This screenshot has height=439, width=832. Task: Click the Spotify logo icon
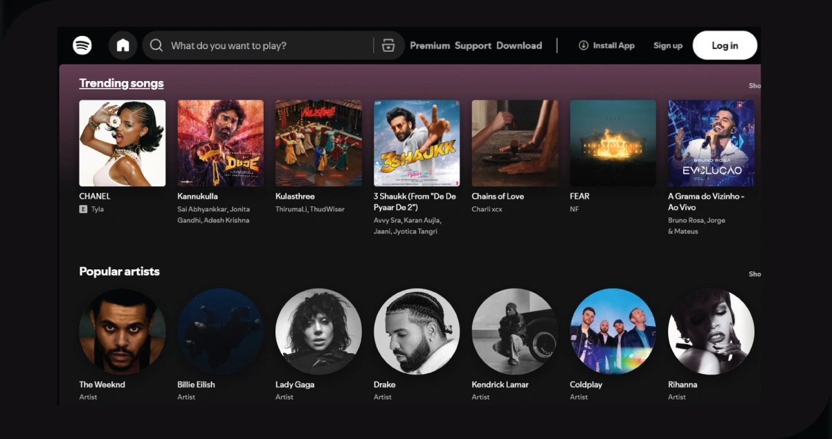pyautogui.click(x=82, y=45)
